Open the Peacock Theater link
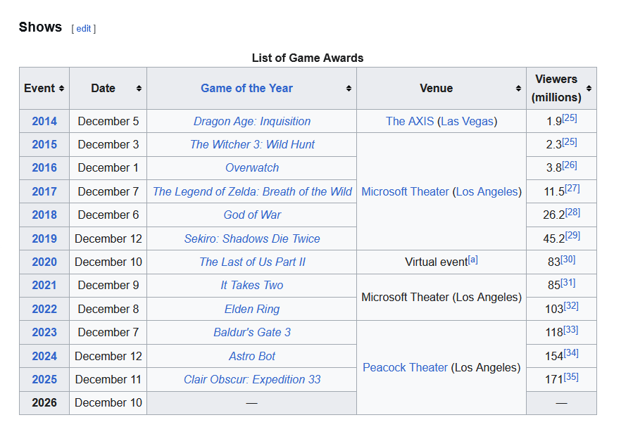The width and height of the screenshot is (633, 427). tap(405, 368)
